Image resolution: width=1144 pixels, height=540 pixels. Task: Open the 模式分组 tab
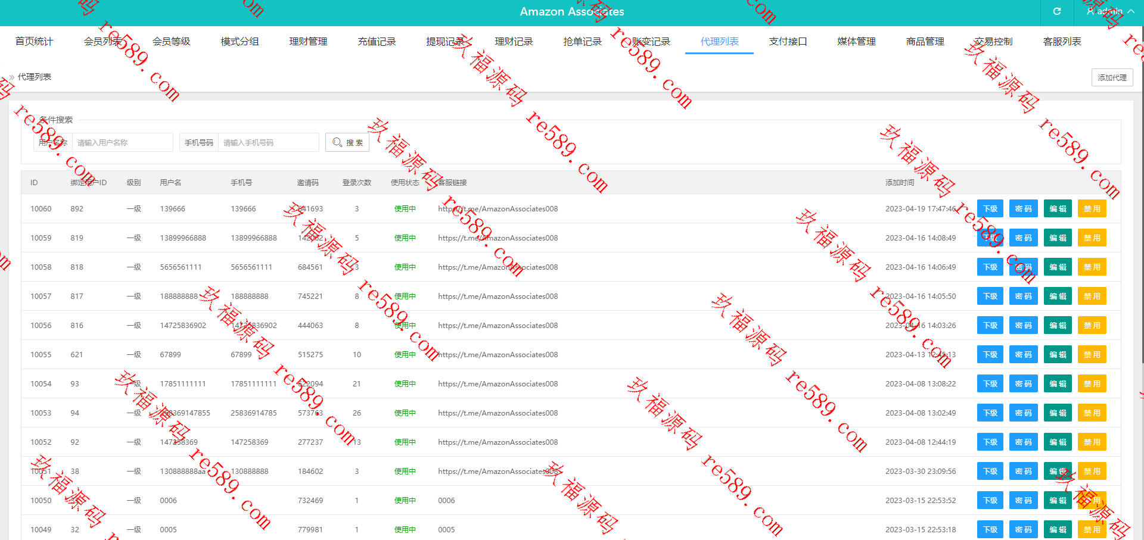pos(240,41)
